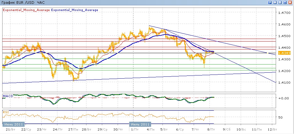The width and height of the screenshot is (294, 134).
Task: Click the 5/Вт date label
Action: click(x=163, y=130)
